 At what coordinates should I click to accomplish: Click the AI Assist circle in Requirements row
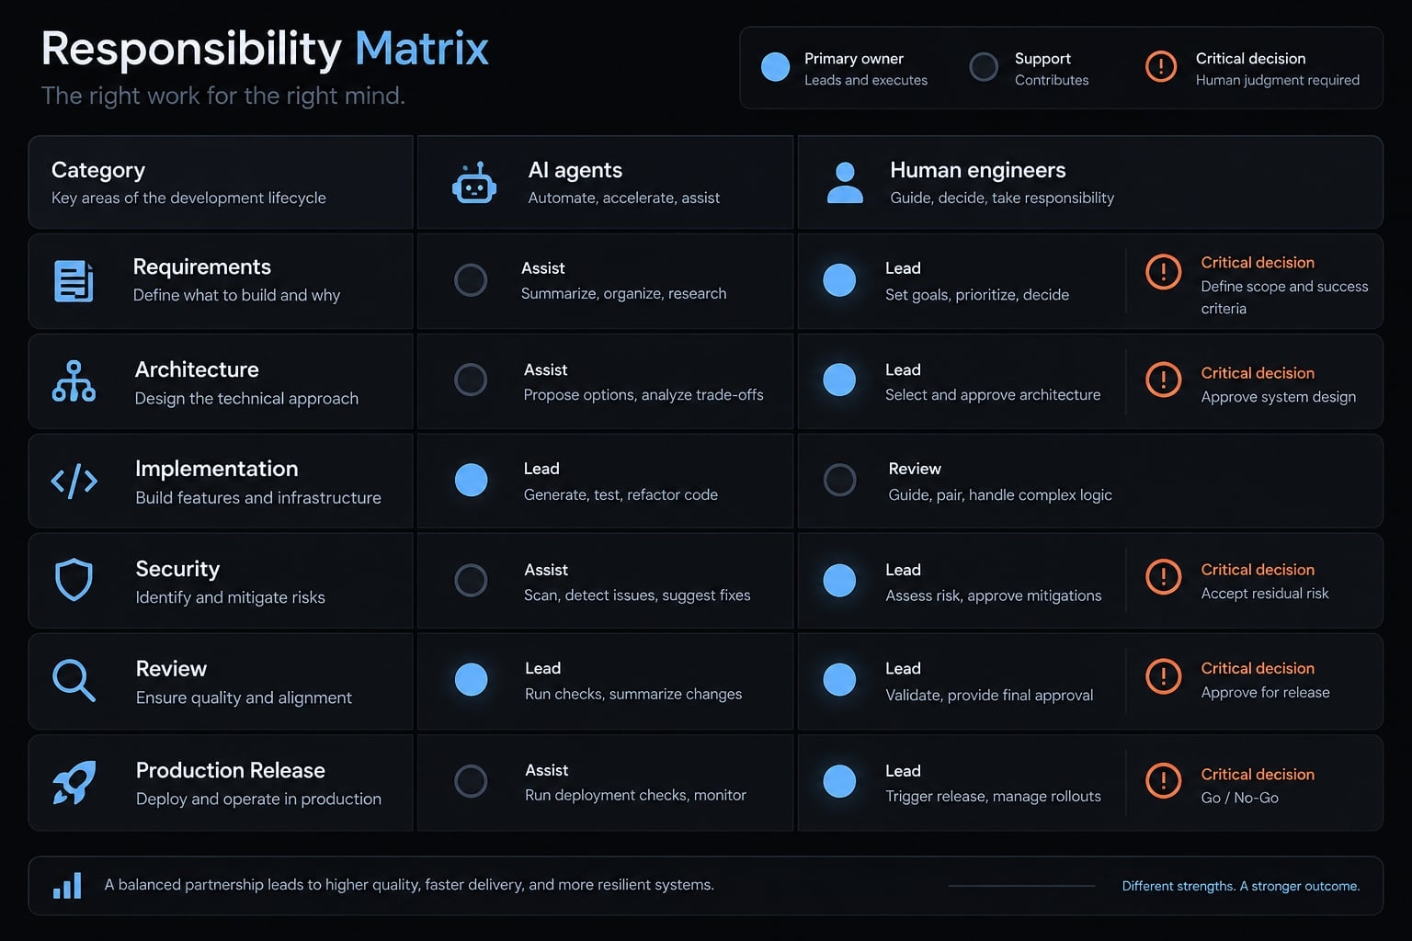[471, 280]
